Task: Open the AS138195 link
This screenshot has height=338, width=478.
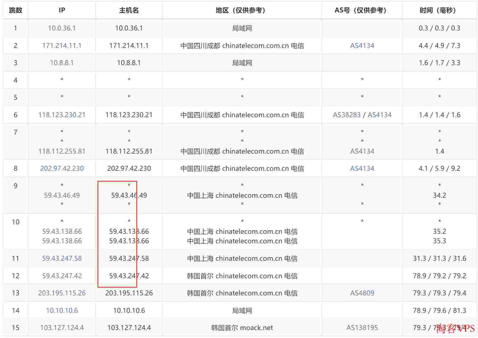Action: coord(362,328)
